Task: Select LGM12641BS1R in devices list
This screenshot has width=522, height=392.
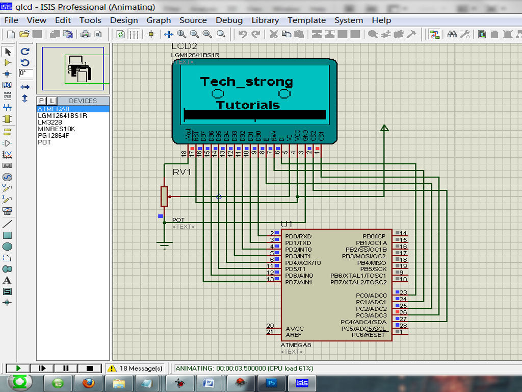Action: [x=62, y=116]
